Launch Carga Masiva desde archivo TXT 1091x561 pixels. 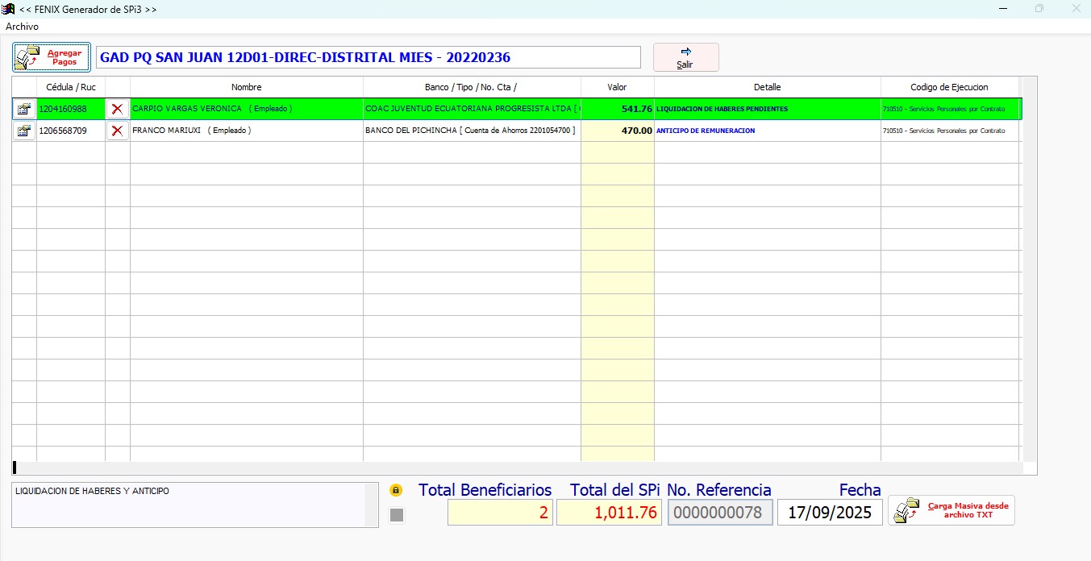[x=952, y=510]
